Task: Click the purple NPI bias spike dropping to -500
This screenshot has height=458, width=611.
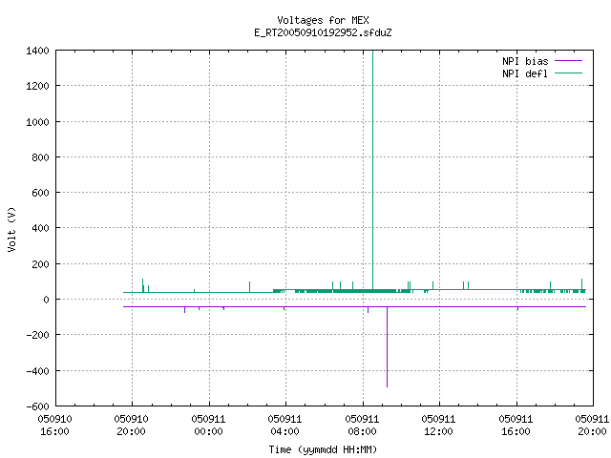Action: point(387,346)
